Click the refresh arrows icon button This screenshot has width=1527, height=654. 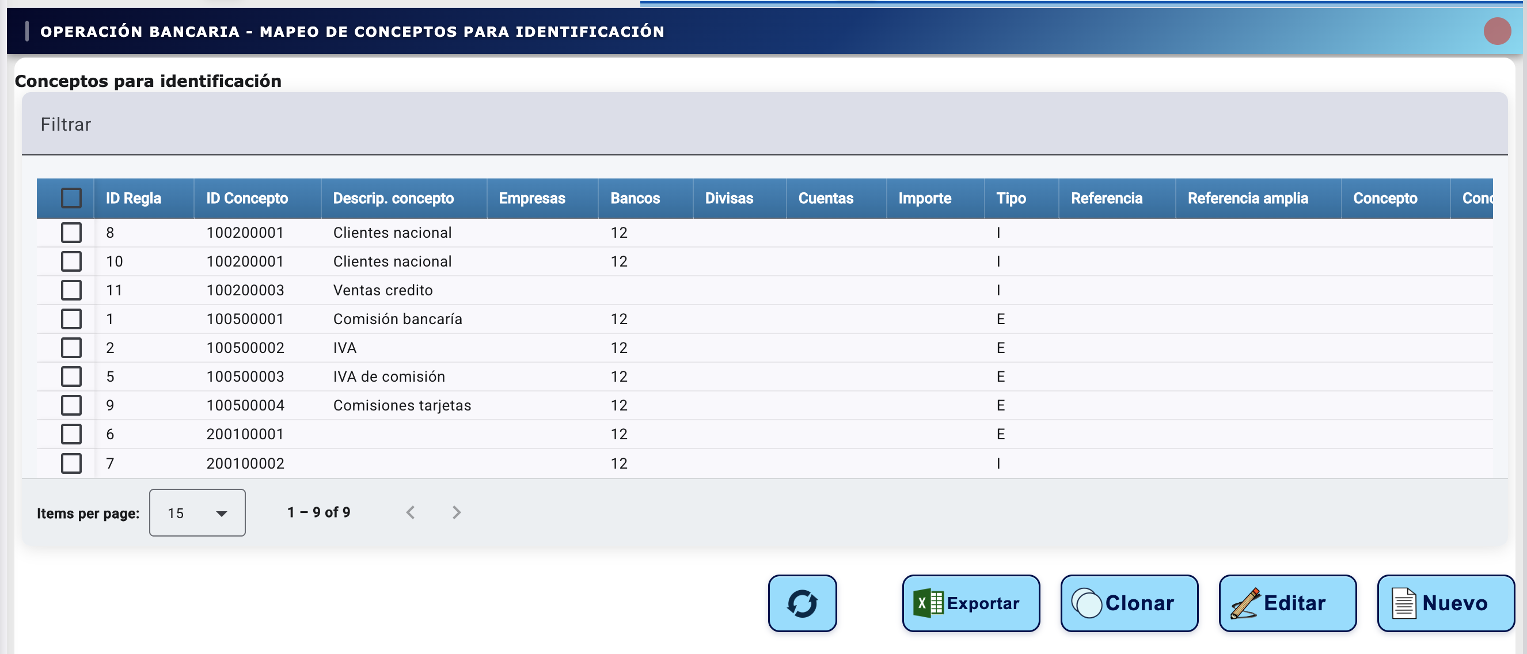tap(802, 603)
